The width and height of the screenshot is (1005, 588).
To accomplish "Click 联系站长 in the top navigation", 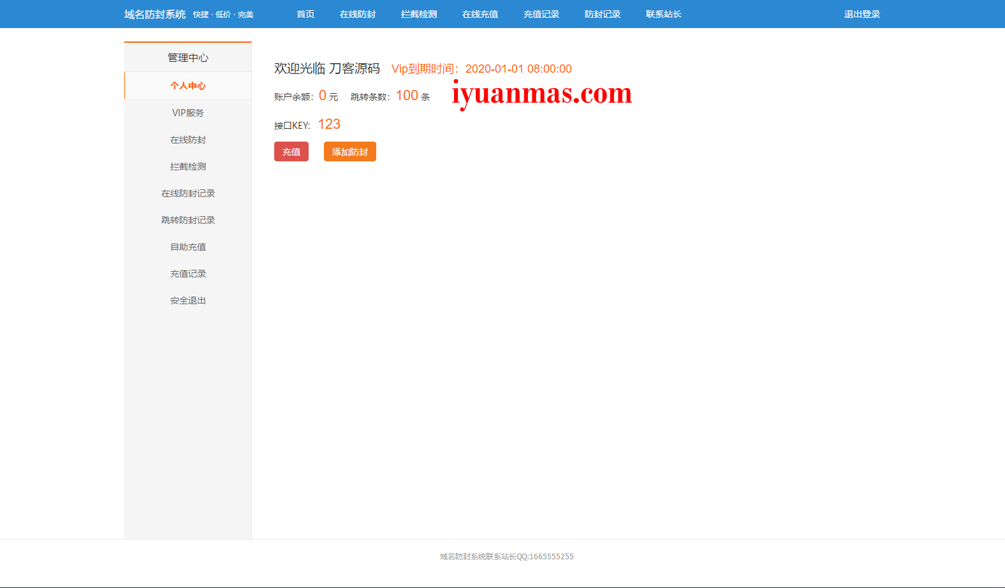I will [664, 14].
